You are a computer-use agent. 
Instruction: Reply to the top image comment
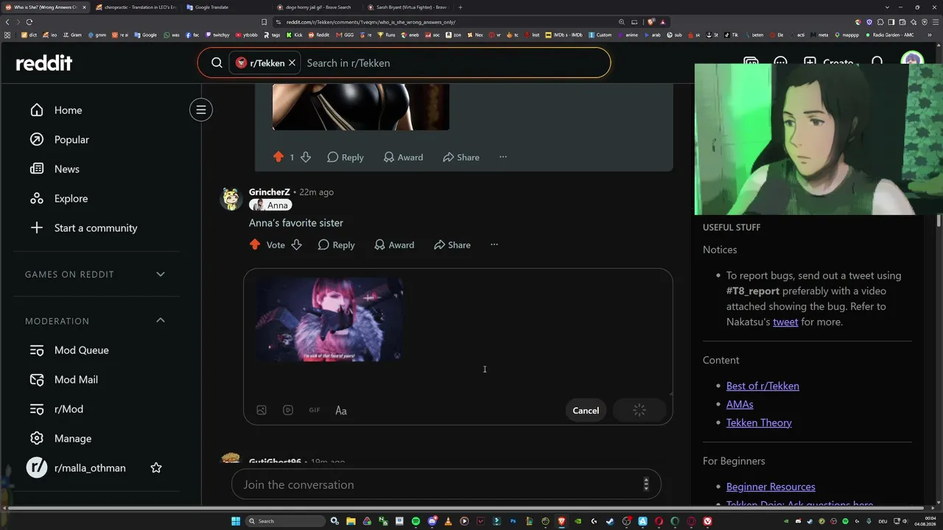tap(346, 157)
